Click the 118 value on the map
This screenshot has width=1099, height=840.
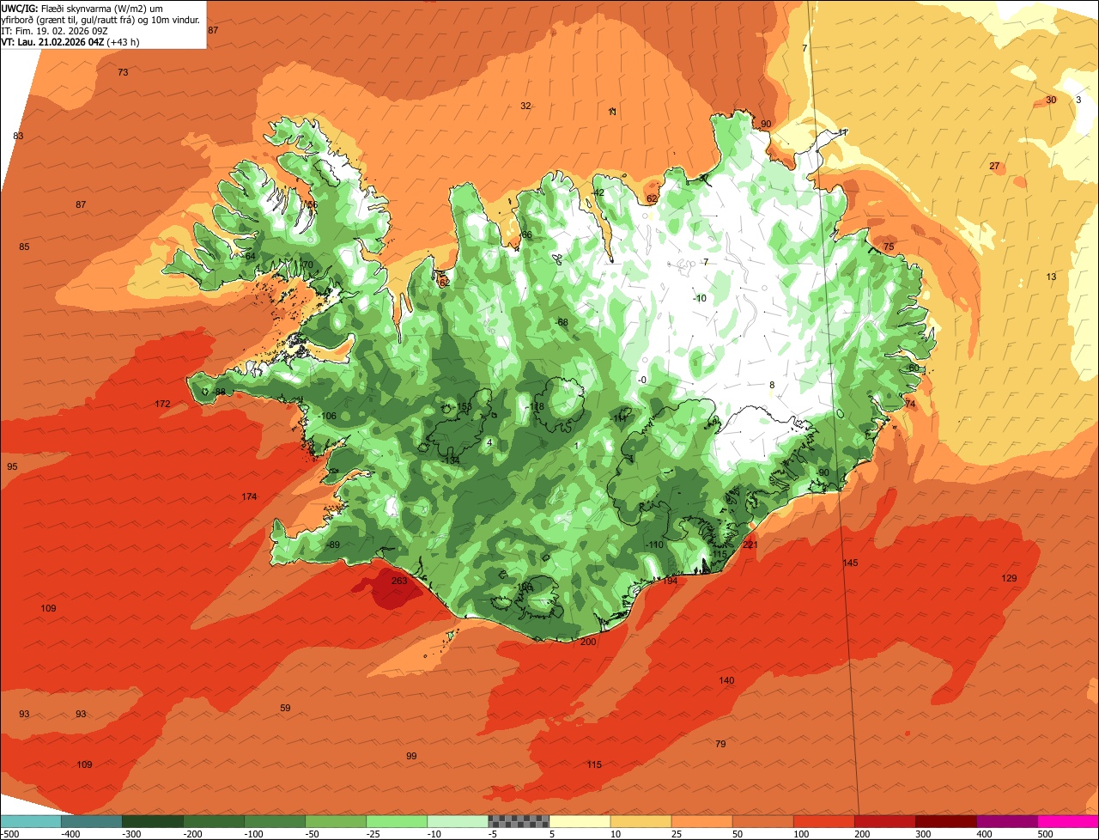tap(537, 406)
